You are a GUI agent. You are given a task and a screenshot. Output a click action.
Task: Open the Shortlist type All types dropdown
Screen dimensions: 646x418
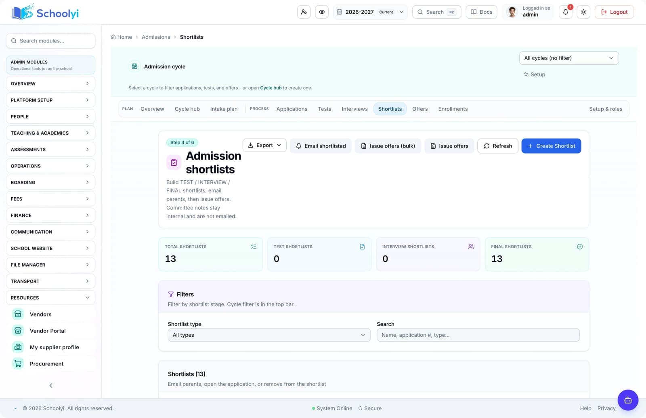click(x=269, y=335)
